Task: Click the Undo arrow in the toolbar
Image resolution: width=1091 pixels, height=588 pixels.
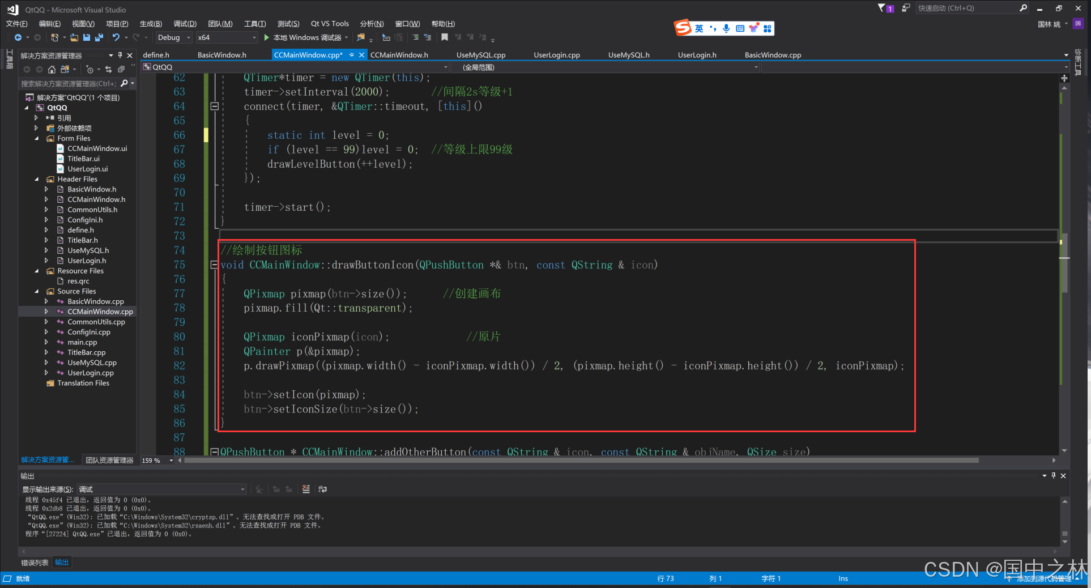Action: pyautogui.click(x=116, y=37)
